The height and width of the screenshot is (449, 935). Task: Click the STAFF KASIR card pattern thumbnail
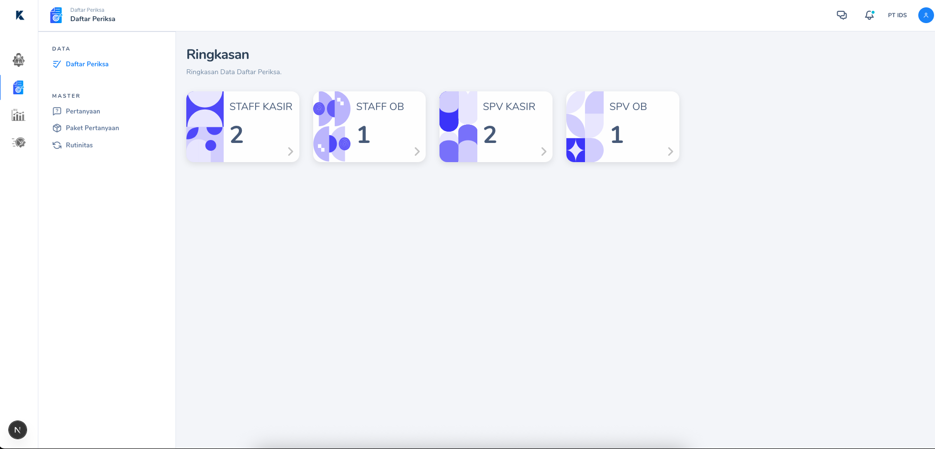[x=205, y=127]
